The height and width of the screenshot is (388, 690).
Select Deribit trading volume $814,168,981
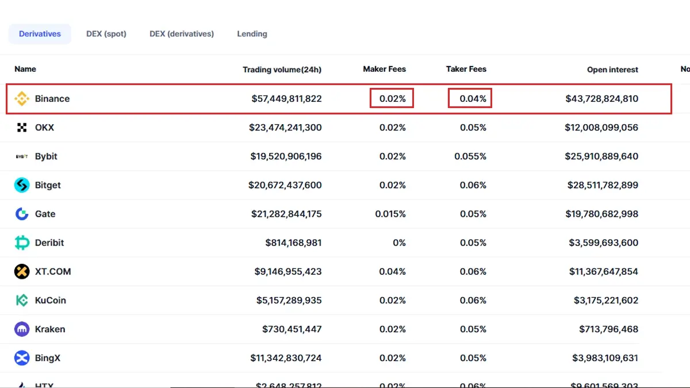coord(293,243)
